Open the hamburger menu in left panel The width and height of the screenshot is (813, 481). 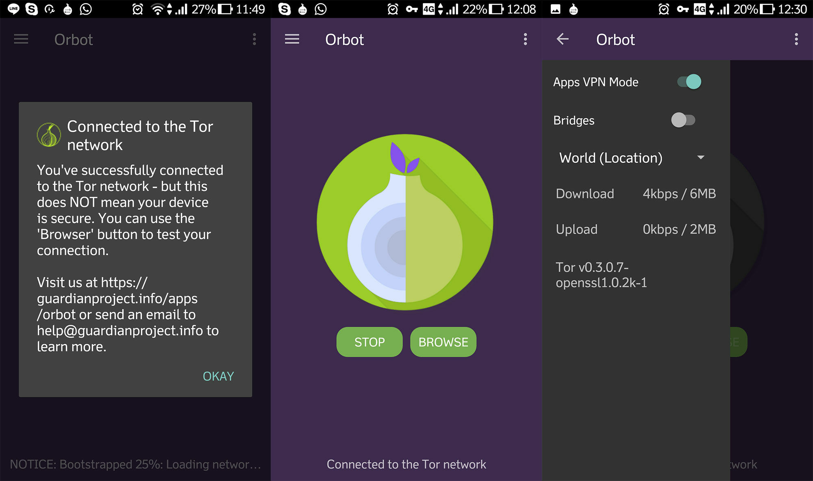pos(21,39)
